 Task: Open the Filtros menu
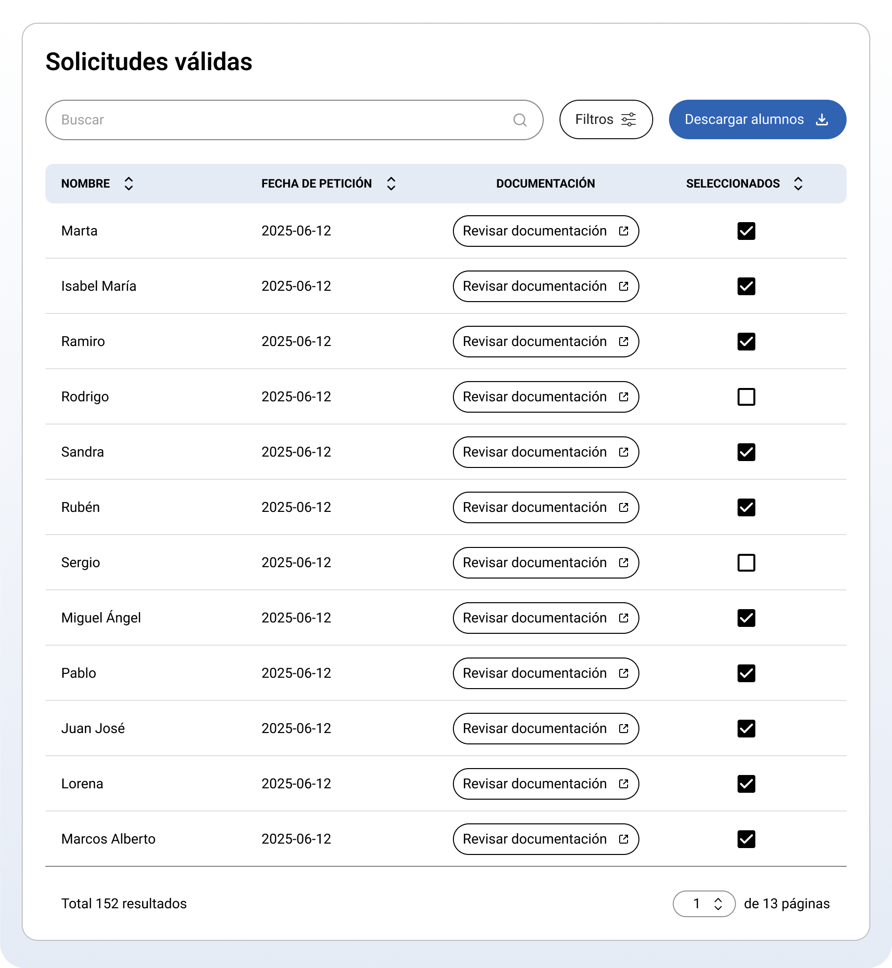[x=606, y=119]
